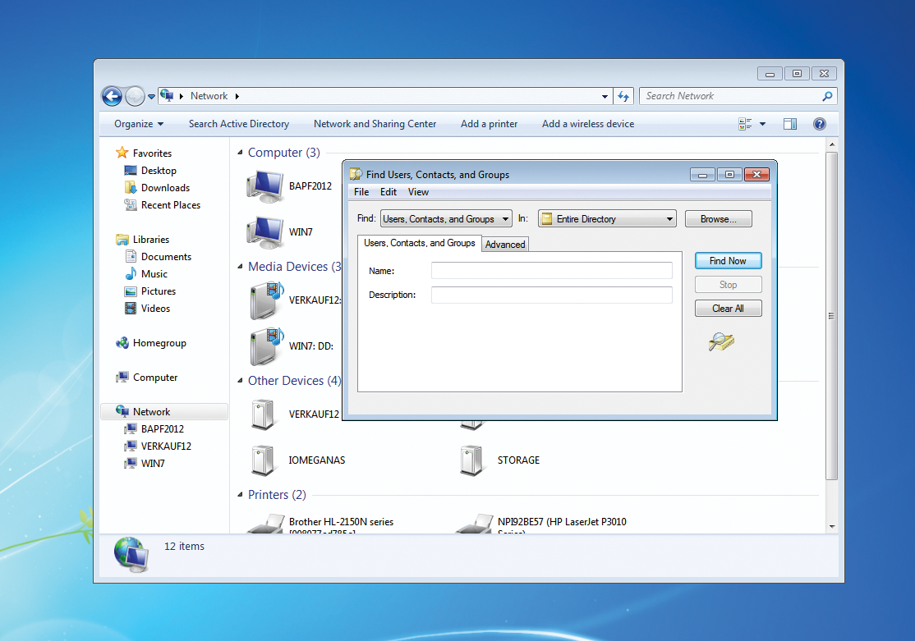915x641 pixels.
Task: Click Search Active Directory
Action: [x=239, y=124]
